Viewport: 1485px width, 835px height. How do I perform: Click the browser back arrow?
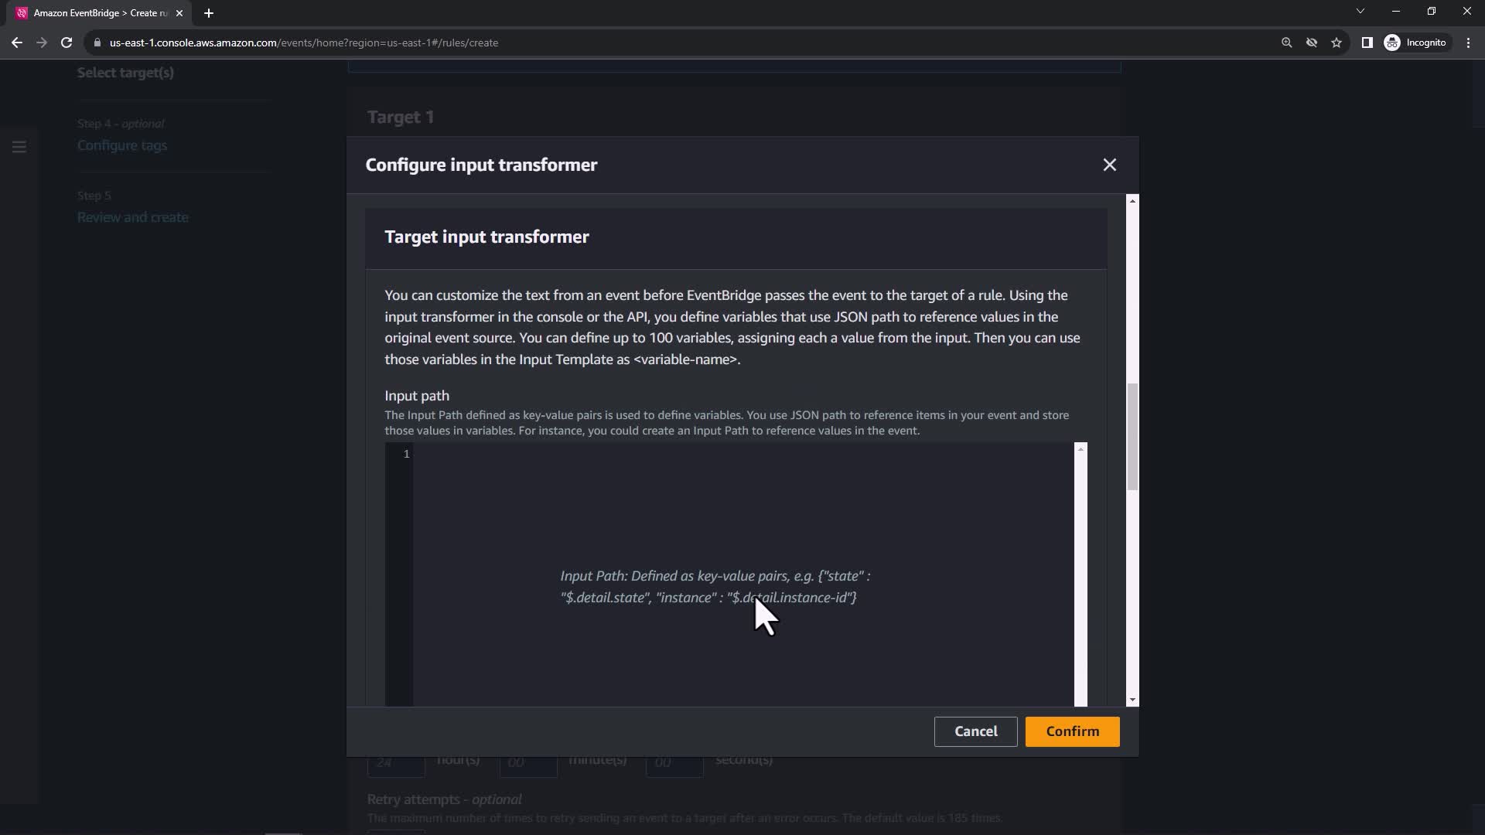(x=17, y=43)
